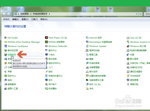Open 位置和其他传感器 location sensors icon

[x=87, y=76]
